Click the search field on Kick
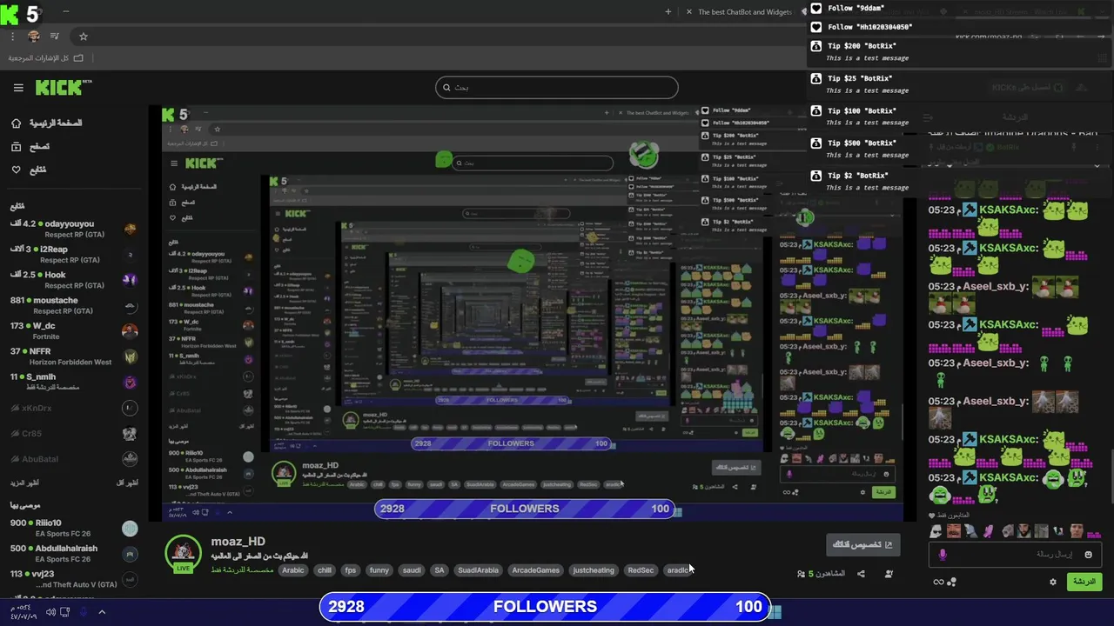Screen dimensions: 1114x626 pyautogui.click(x=557, y=87)
